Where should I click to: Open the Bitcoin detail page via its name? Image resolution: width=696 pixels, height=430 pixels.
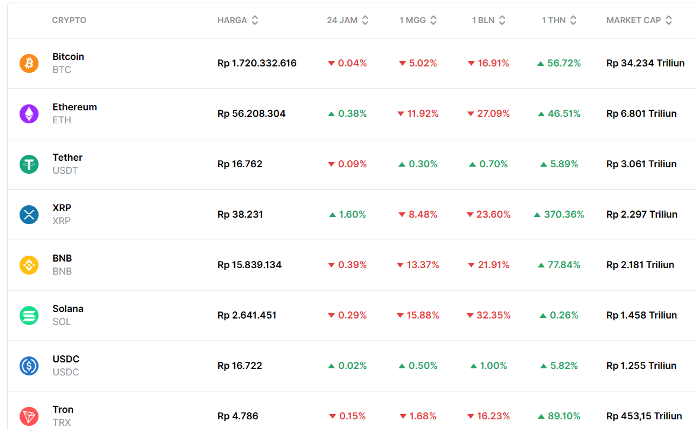[x=68, y=57]
